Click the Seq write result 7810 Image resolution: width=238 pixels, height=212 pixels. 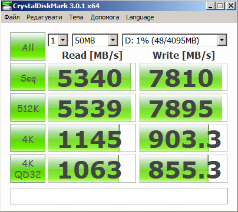pyautogui.click(x=183, y=77)
